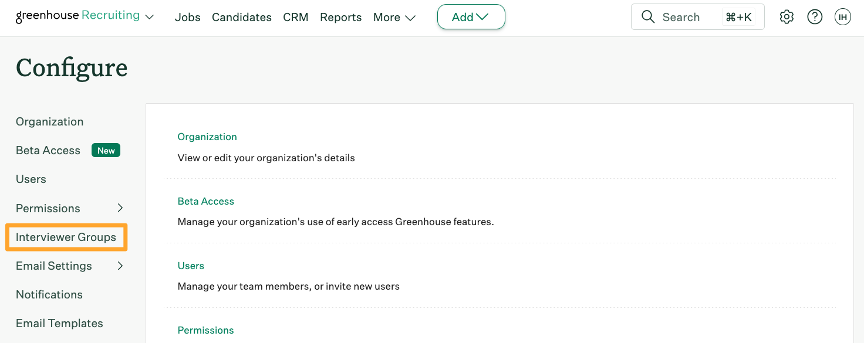The width and height of the screenshot is (864, 343).
Task: Open the IH user avatar menu
Action: click(x=843, y=17)
